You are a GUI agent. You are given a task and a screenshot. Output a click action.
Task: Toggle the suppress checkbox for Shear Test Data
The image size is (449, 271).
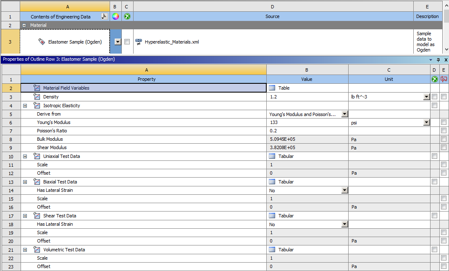pos(434,216)
